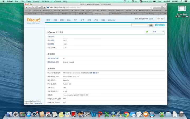Select the 工具 navigation tab

[x=103, y=20]
